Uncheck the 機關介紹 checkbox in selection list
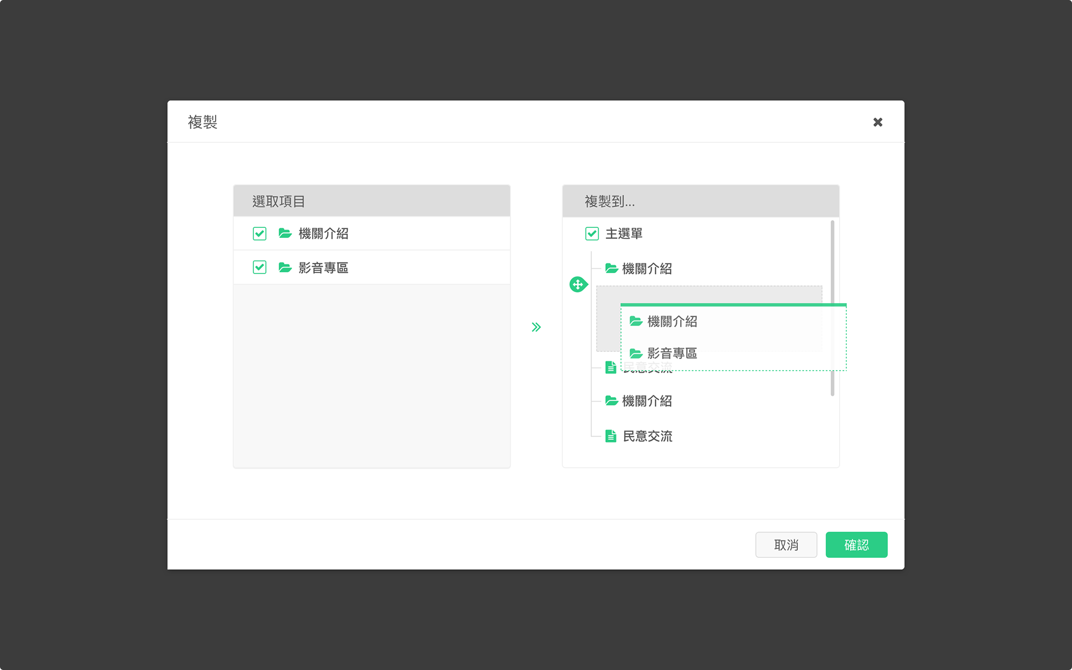This screenshot has width=1072, height=670. click(x=260, y=233)
